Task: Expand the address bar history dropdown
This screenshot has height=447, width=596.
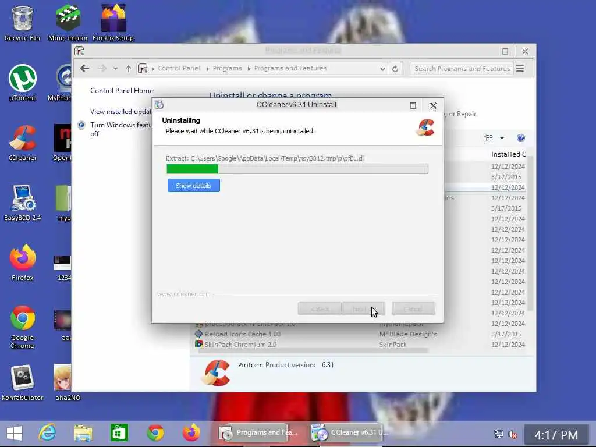Action: [x=382, y=69]
